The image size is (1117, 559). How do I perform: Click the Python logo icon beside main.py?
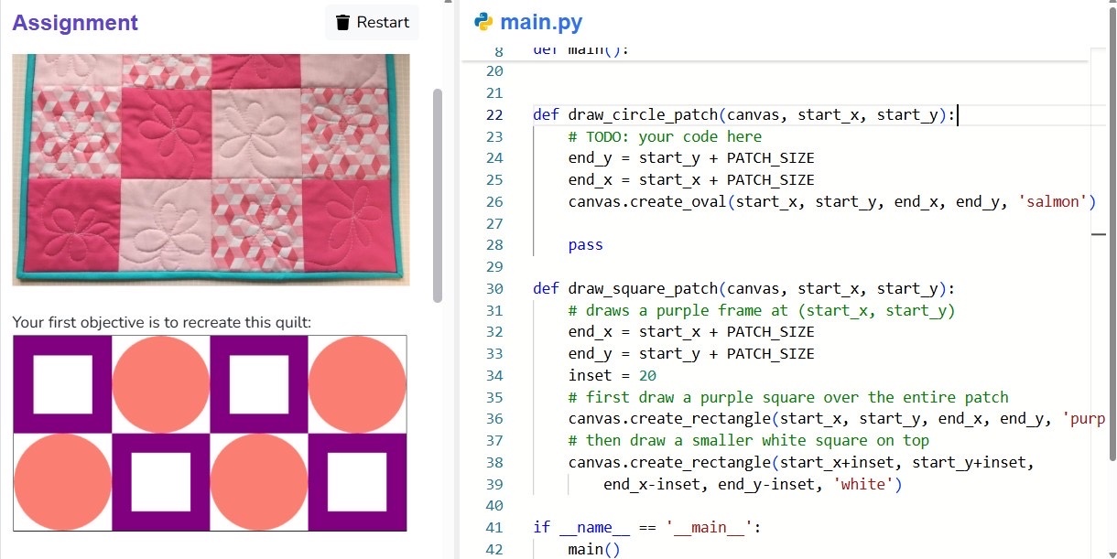click(483, 22)
